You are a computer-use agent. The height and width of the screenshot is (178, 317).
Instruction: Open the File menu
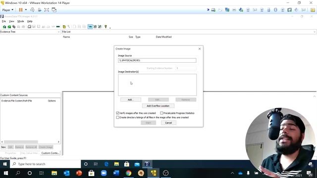pyautogui.click(x=4, y=21)
